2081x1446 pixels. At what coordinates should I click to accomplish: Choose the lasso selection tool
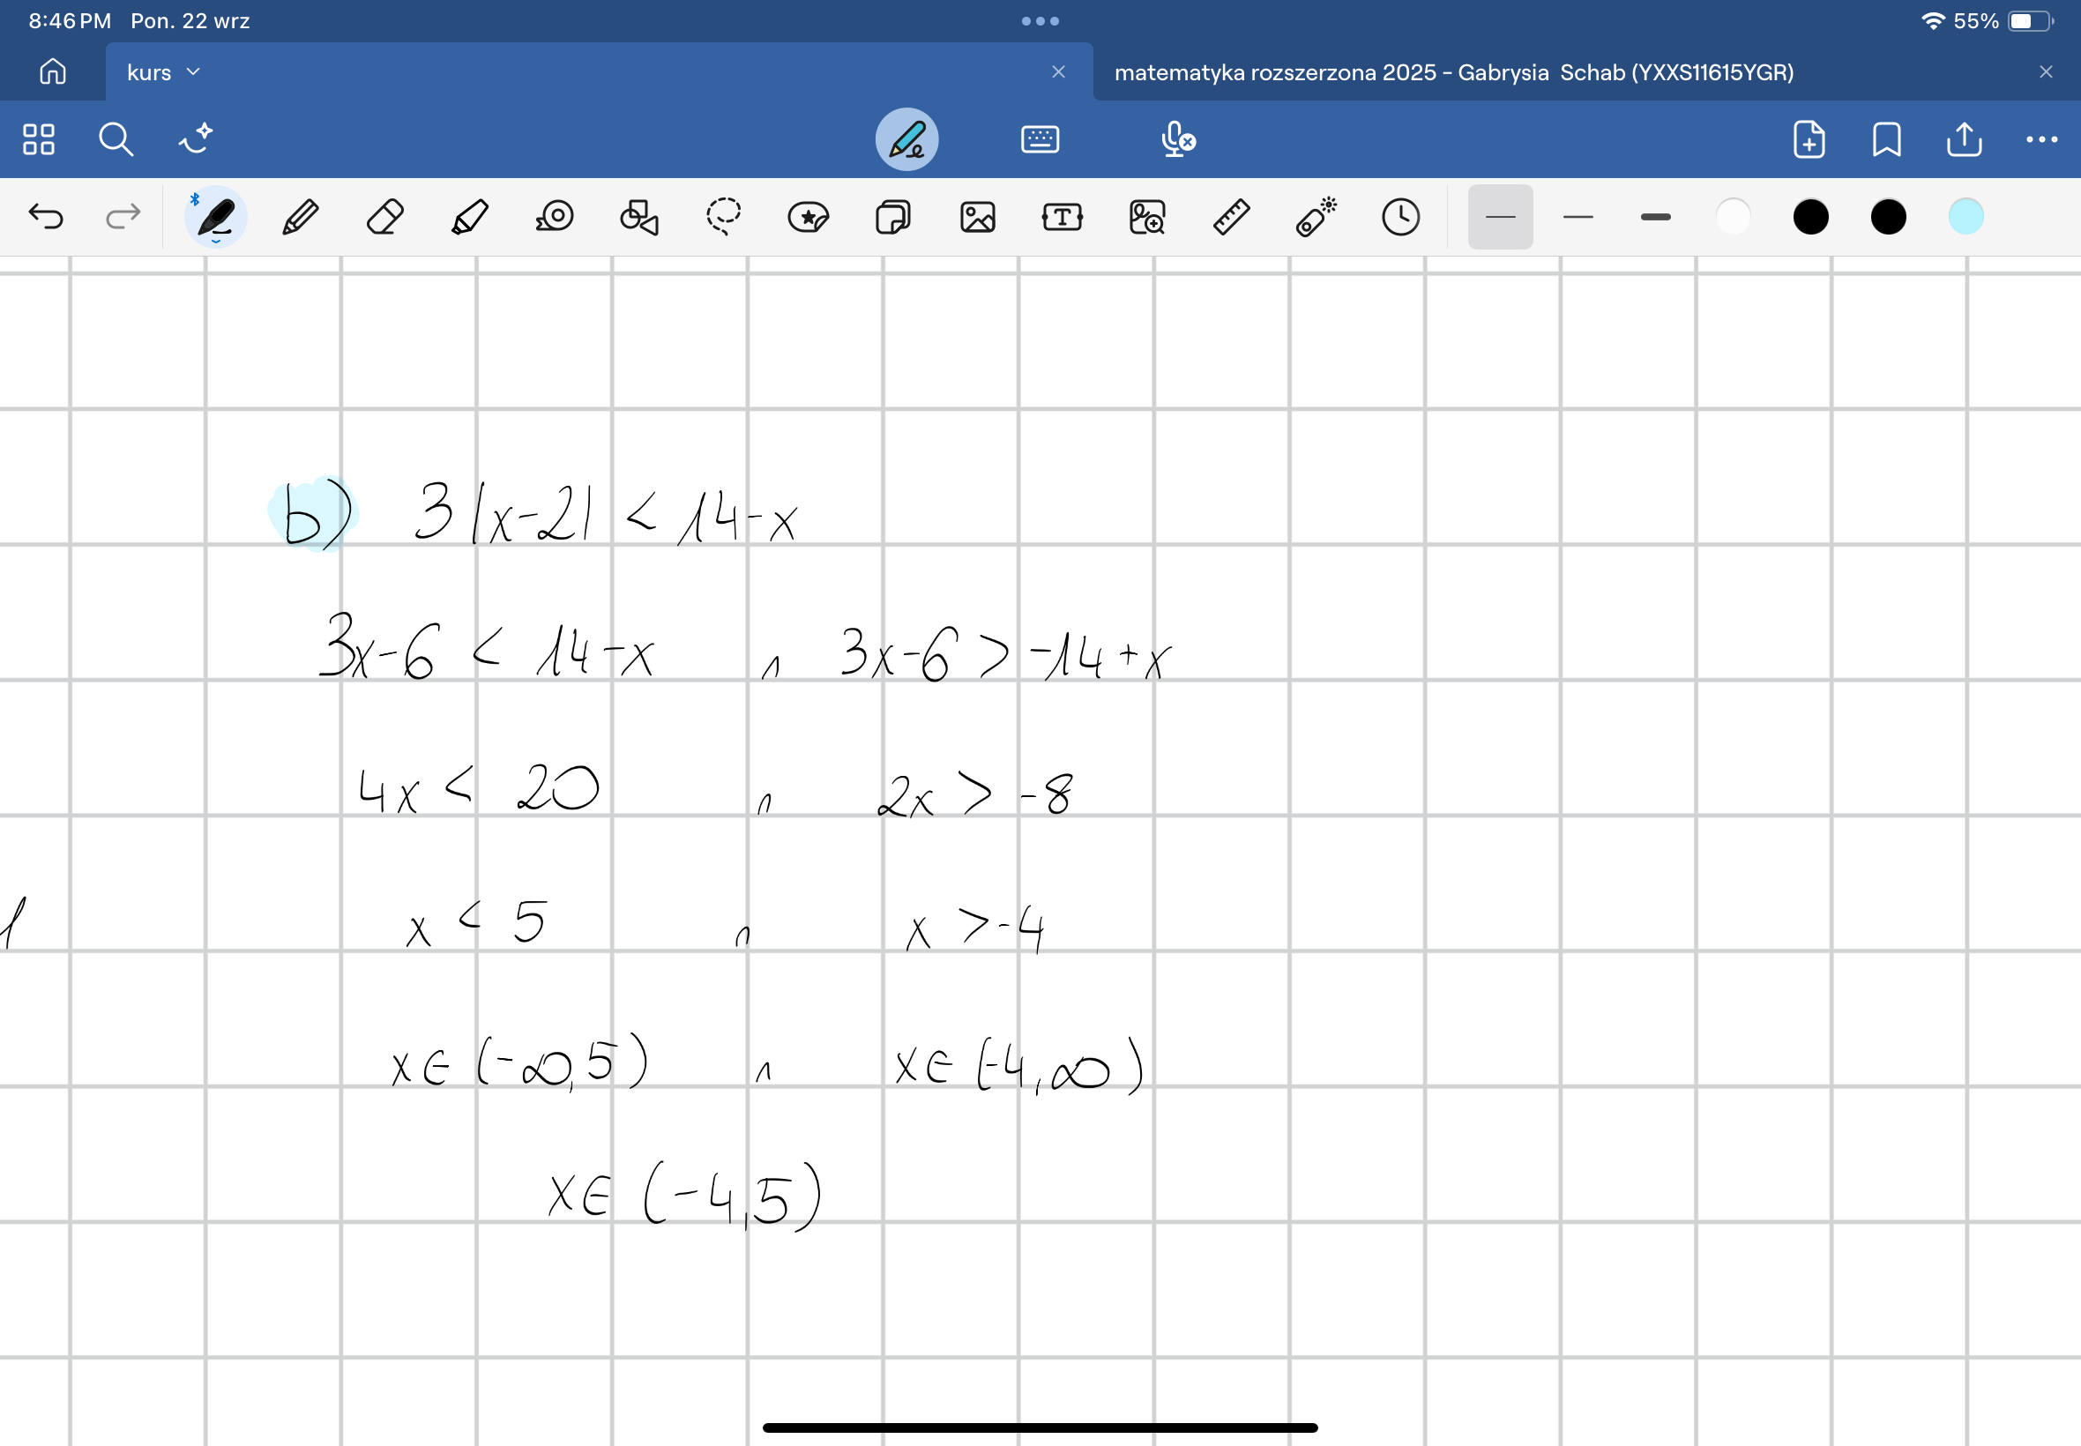coord(723,218)
